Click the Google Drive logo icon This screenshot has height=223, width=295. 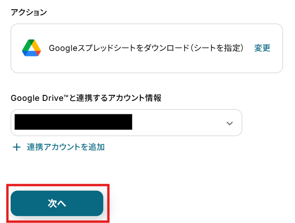tap(31, 48)
